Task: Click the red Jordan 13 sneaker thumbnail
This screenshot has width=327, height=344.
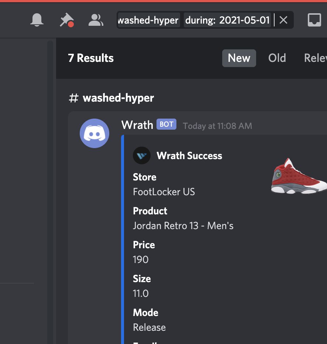Action: (299, 176)
